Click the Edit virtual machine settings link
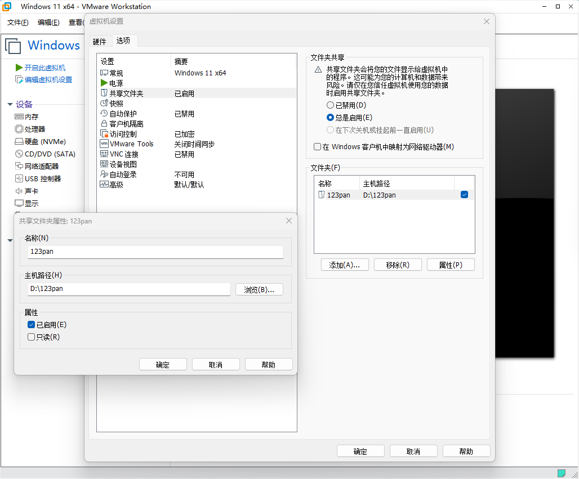 pos(48,80)
